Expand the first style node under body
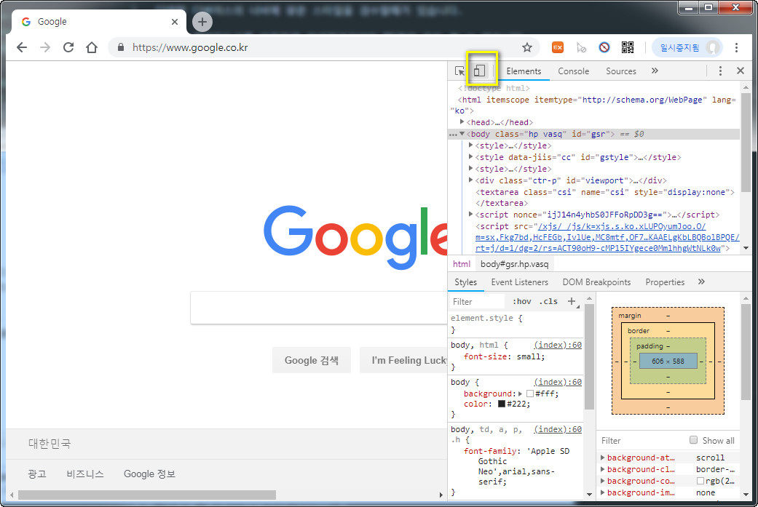 click(x=471, y=145)
